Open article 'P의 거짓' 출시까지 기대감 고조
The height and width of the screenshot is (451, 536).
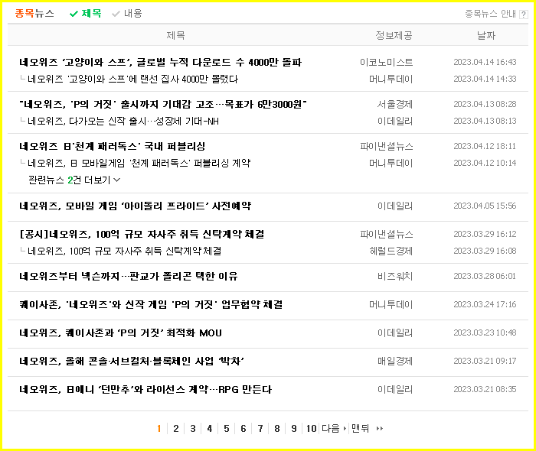coord(163,104)
